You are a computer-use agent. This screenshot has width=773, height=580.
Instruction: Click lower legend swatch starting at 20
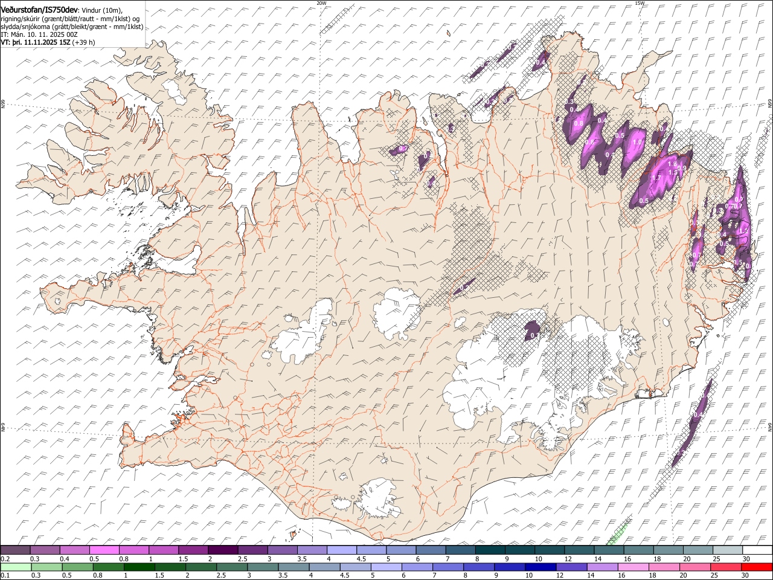pyautogui.click(x=694, y=567)
